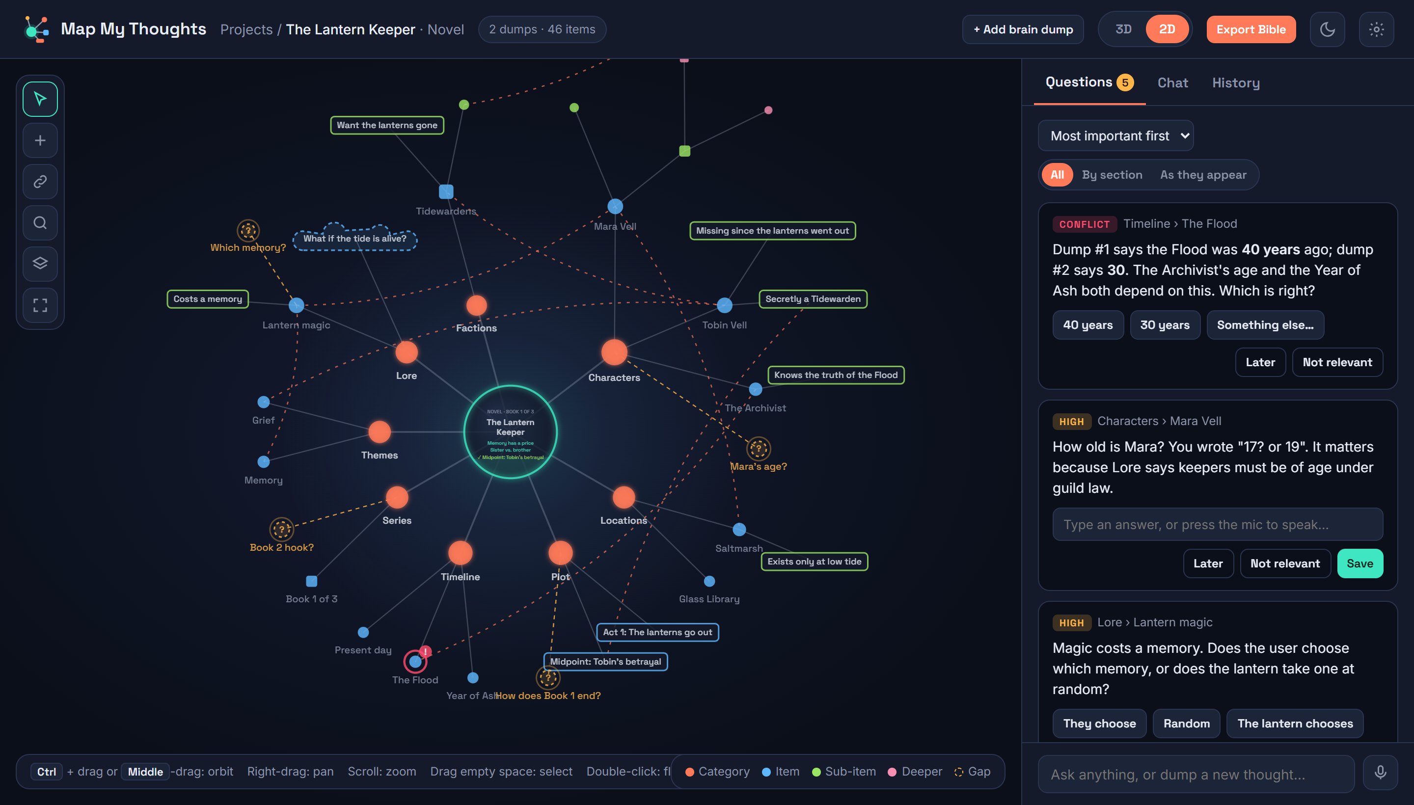Click Later on Mara Vell question
Viewport: 1414px width, 805px height.
coord(1207,563)
